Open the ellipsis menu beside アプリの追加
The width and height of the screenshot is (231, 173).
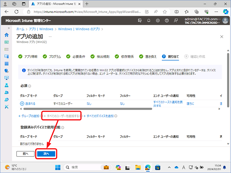coord(50,37)
